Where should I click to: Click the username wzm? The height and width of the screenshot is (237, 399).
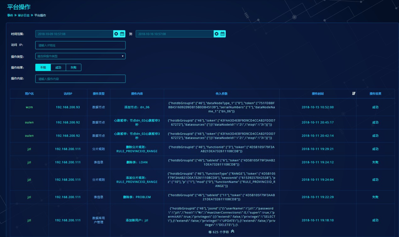29,107
